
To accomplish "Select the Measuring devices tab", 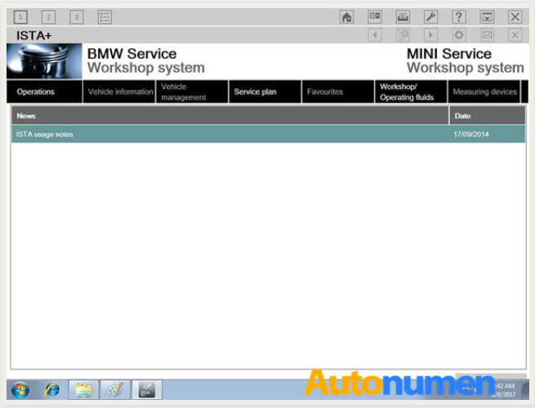I will pyautogui.click(x=484, y=91).
